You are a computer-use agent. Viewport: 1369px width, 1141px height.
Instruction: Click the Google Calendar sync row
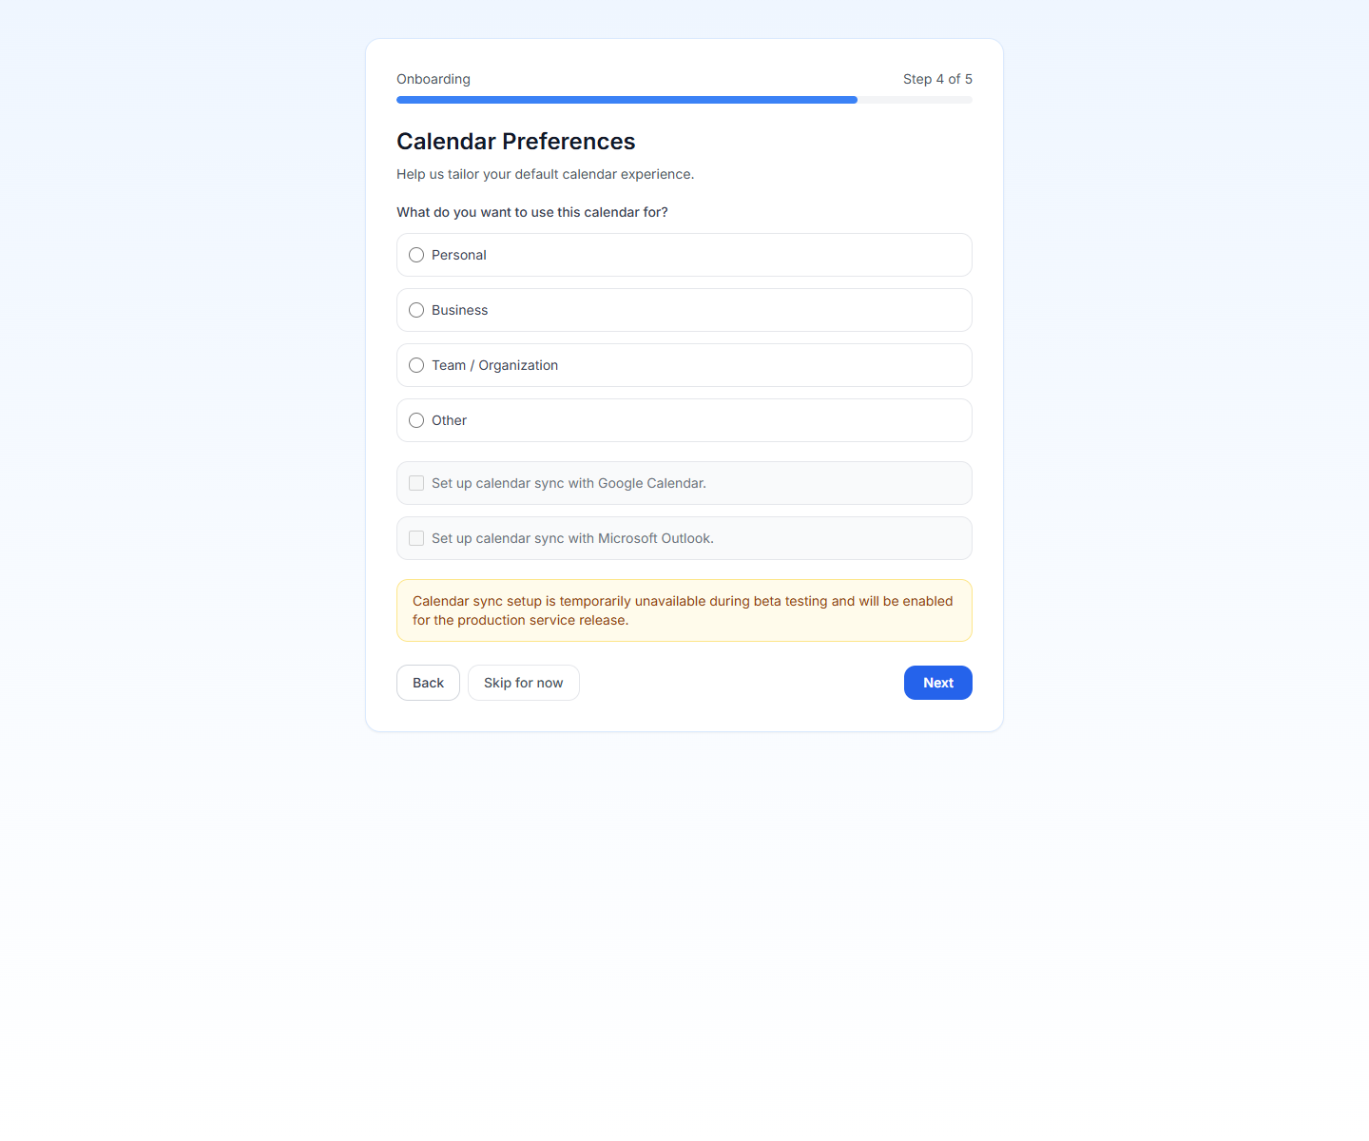pos(684,483)
